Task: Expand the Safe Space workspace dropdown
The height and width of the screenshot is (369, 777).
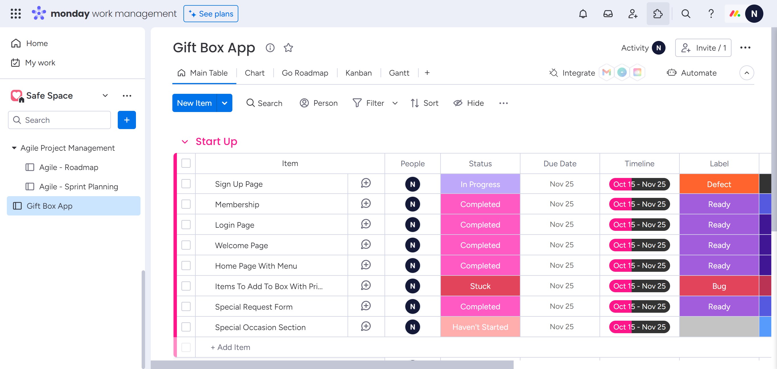Action: [x=105, y=96]
